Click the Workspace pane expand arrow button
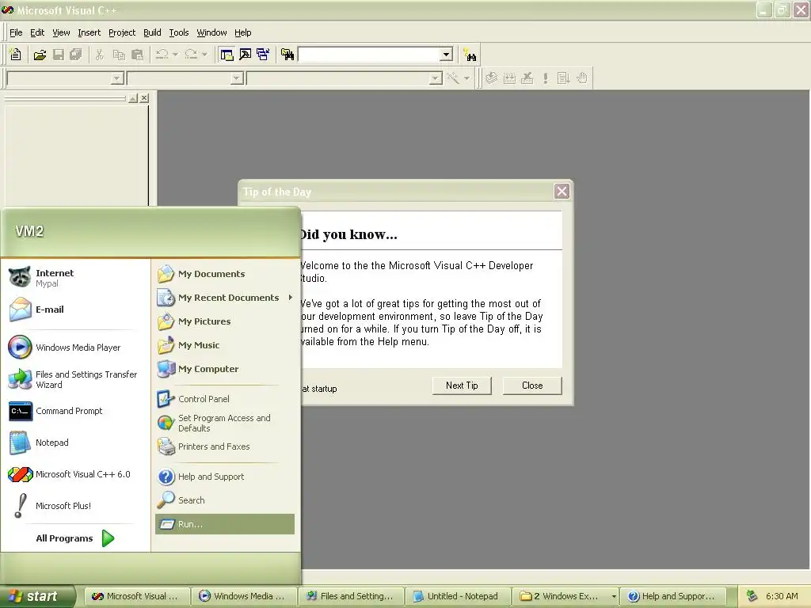Image resolution: width=811 pixels, height=608 pixels. (133, 97)
